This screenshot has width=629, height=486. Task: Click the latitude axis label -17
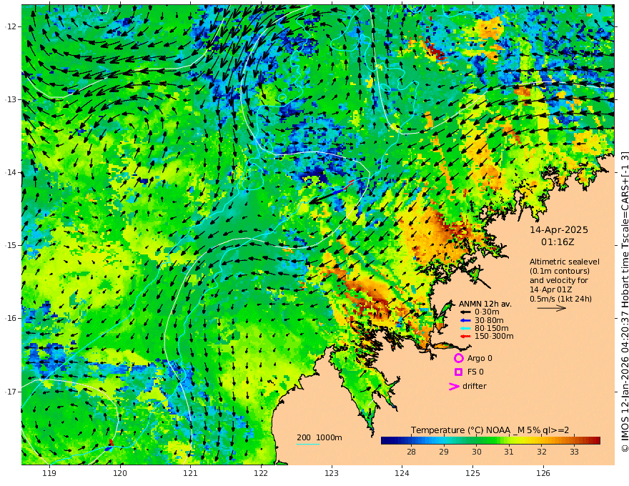[x=11, y=392]
